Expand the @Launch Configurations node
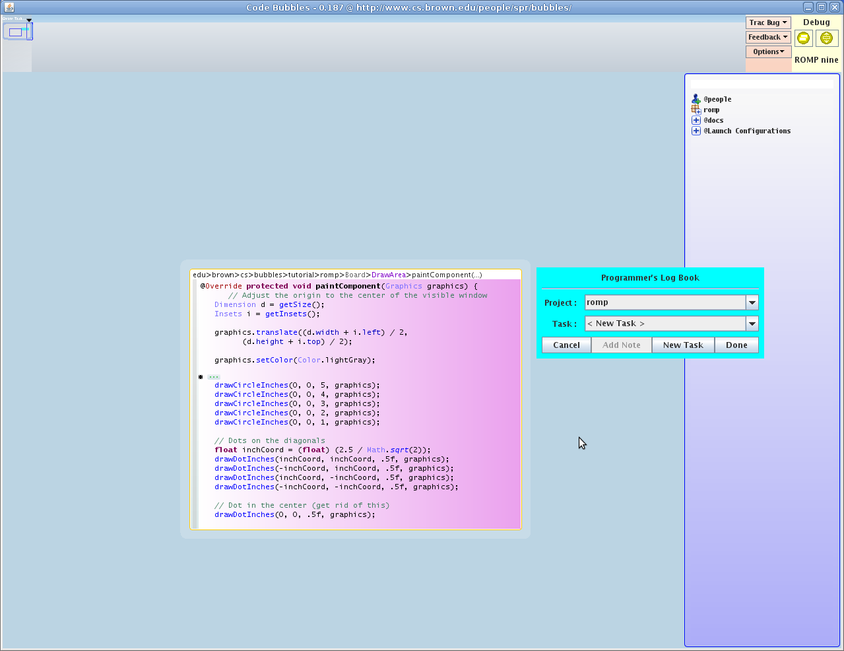The width and height of the screenshot is (844, 651). coord(696,131)
